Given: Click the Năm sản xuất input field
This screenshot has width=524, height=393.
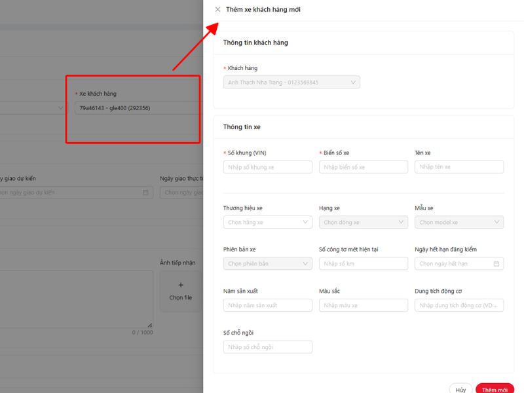Looking at the screenshot, I should 267,305.
